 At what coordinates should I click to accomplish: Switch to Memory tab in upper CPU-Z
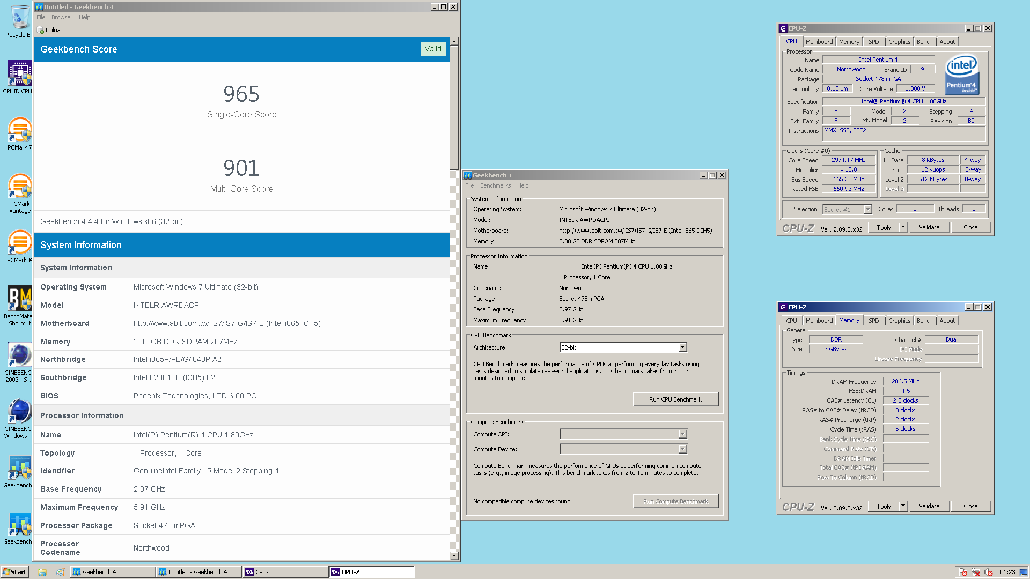(x=849, y=42)
